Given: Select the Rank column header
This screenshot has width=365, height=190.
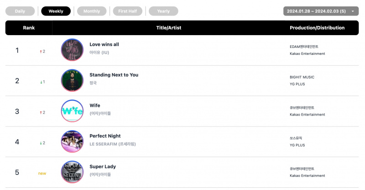Looking at the screenshot, I should click(x=29, y=28).
